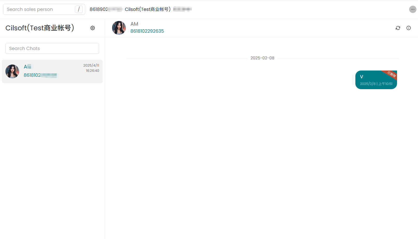
Task: Open the contact info icon
Action: point(408,28)
